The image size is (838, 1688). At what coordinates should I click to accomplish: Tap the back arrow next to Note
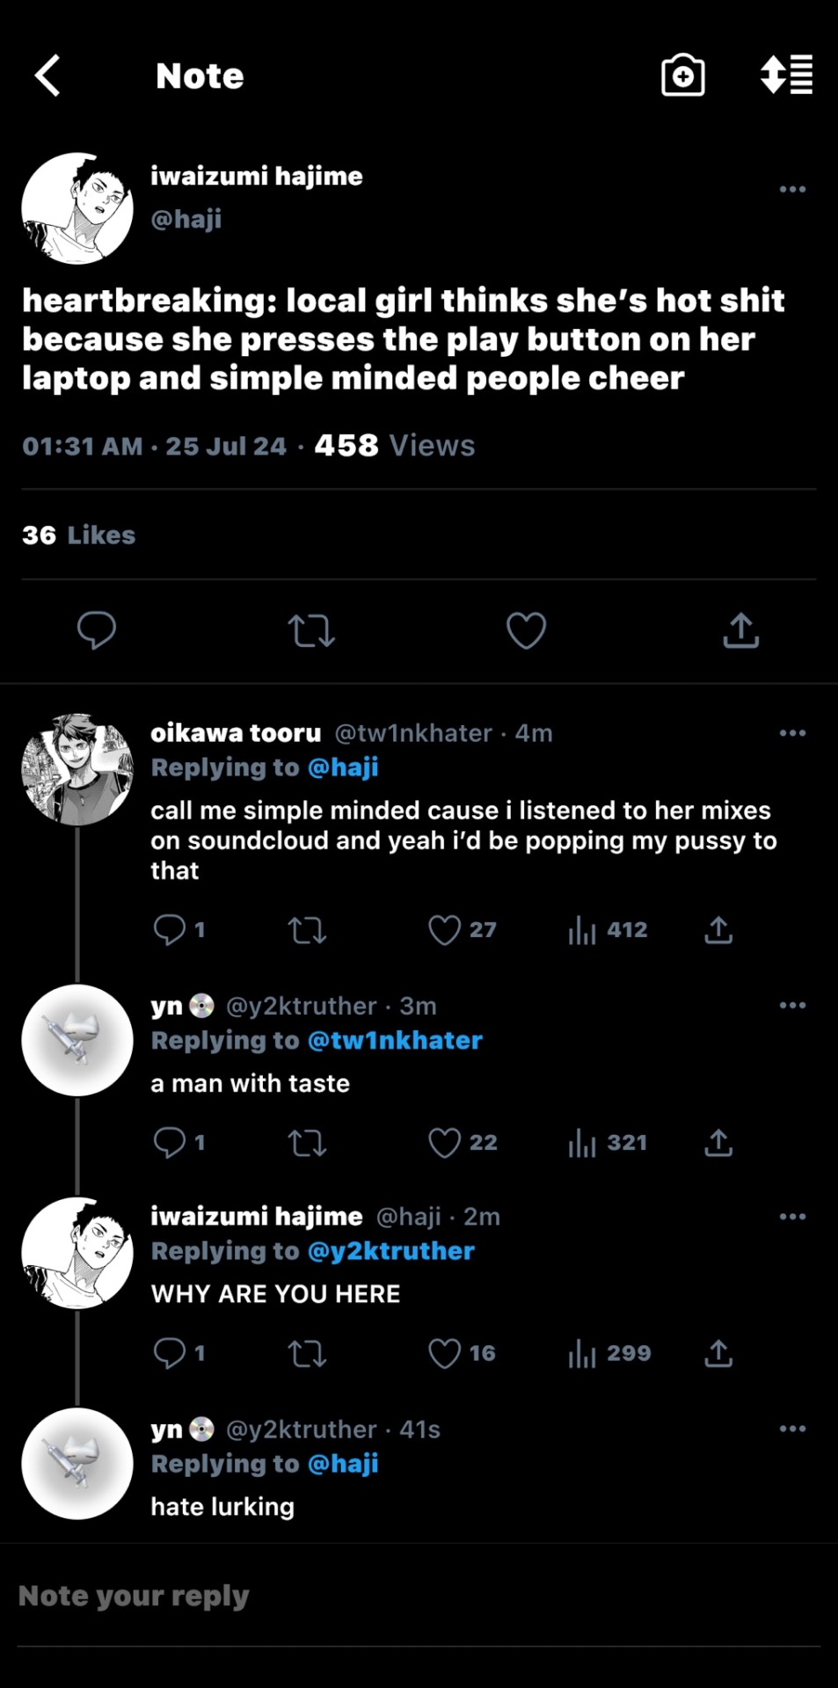(48, 76)
